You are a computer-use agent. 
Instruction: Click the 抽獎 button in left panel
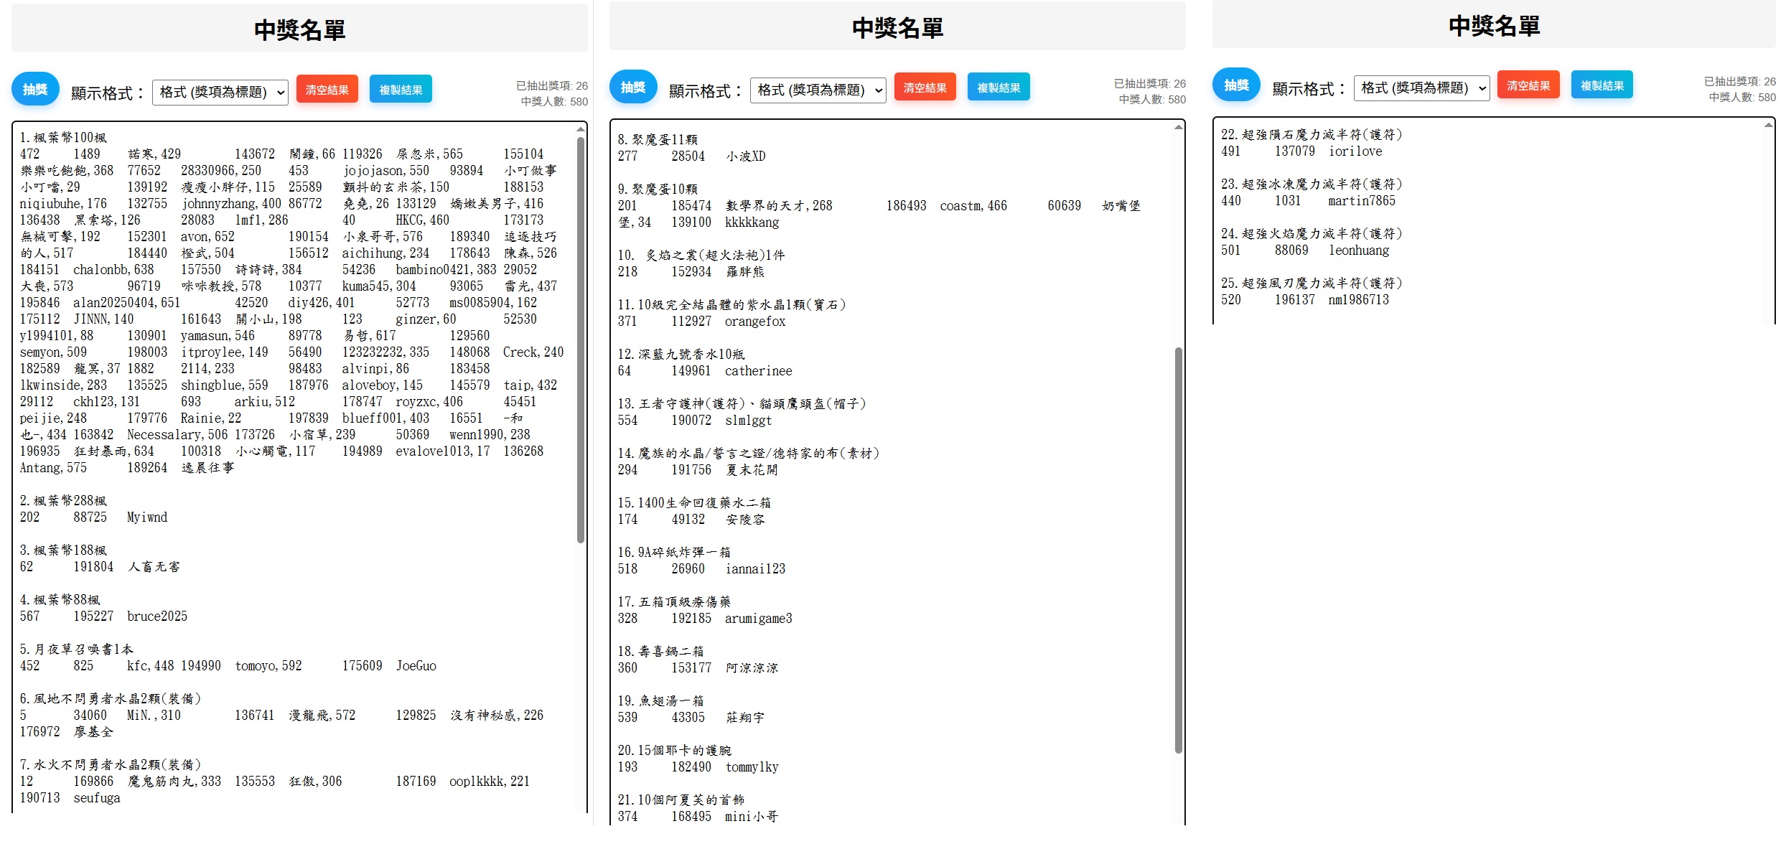coord(35,90)
